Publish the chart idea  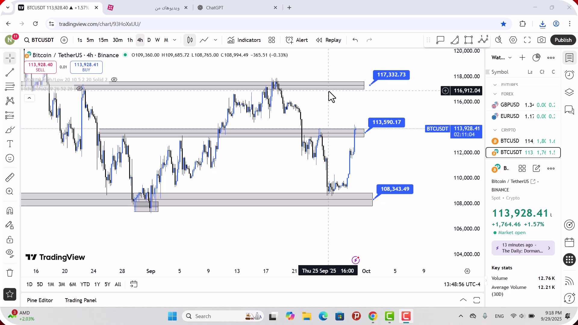click(x=563, y=40)
